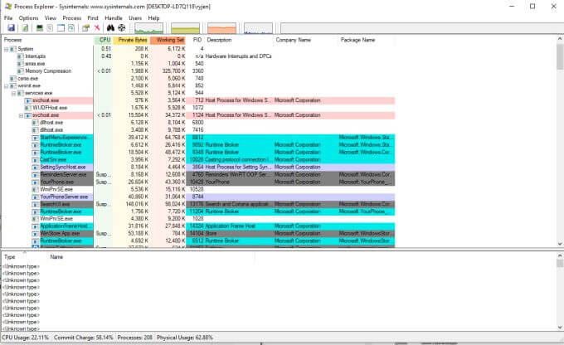The image size is (564, 345).
Task: Click the binoculars Find Handle icon
Action: pos(111,27)
